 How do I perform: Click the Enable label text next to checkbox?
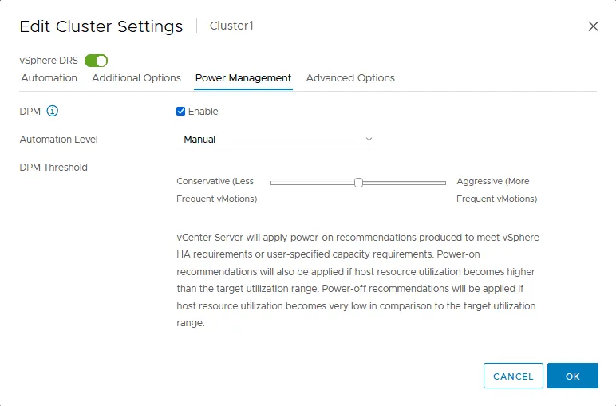(203, 112)
